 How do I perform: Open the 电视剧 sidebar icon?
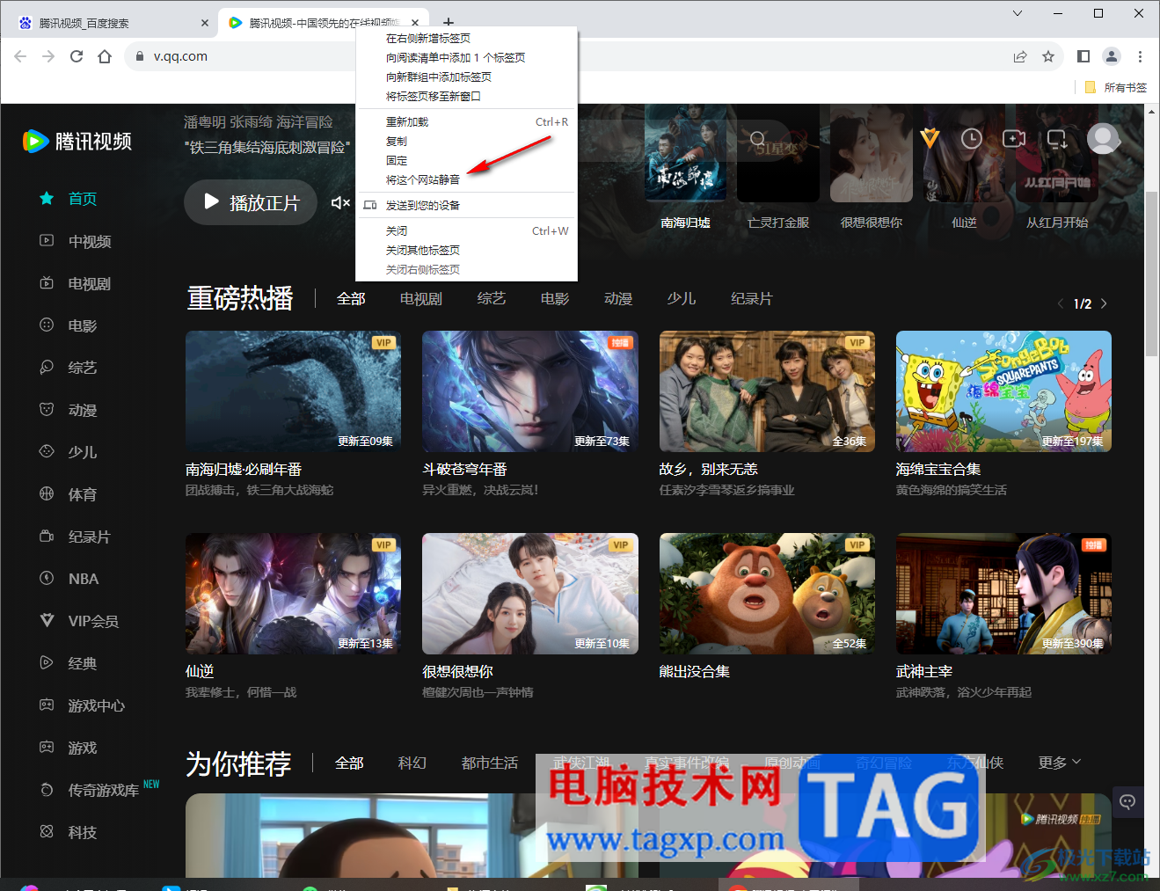tap(47, 283)
